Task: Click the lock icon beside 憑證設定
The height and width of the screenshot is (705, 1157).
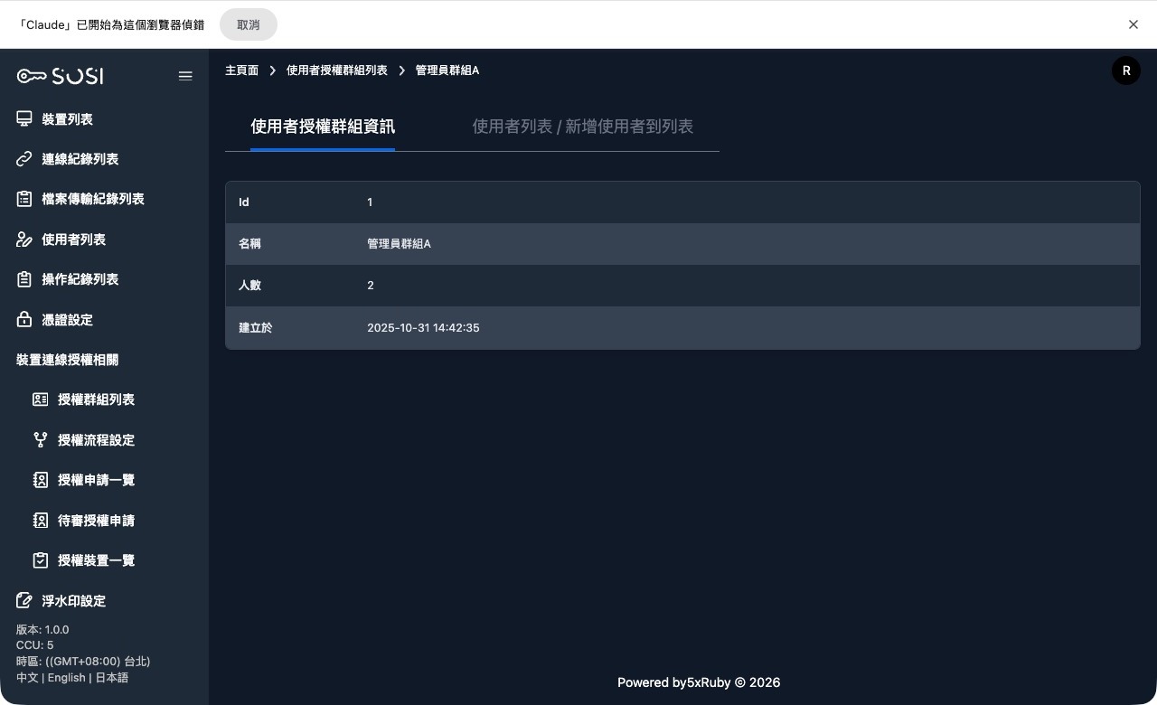Action: click(24, 320)
